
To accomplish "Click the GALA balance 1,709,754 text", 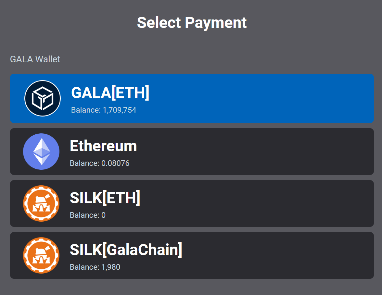I will click(104, 110).
